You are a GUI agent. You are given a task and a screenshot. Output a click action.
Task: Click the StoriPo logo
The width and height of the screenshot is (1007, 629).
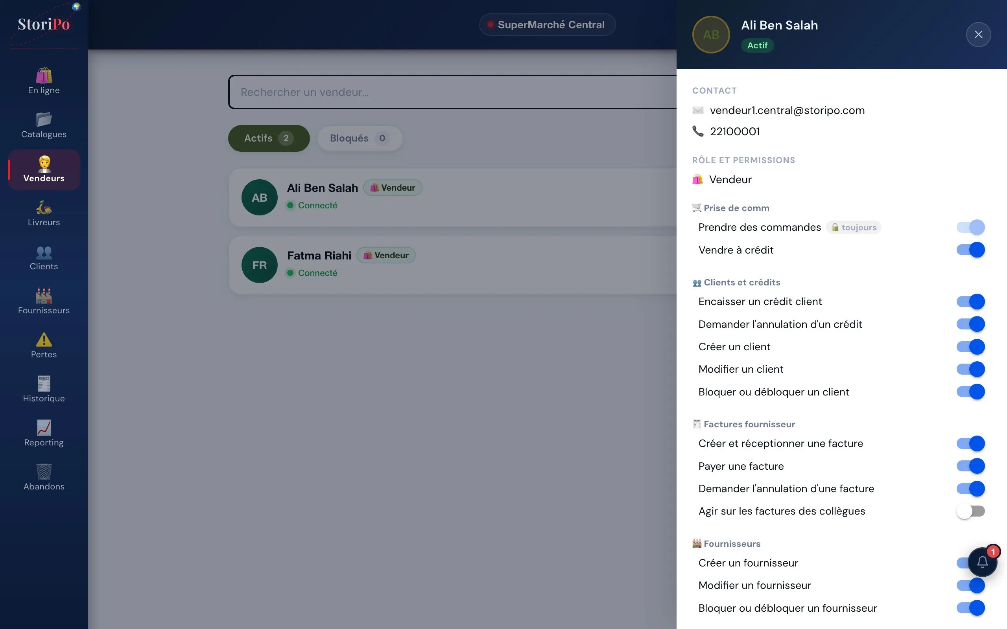[x=44, y=24]
